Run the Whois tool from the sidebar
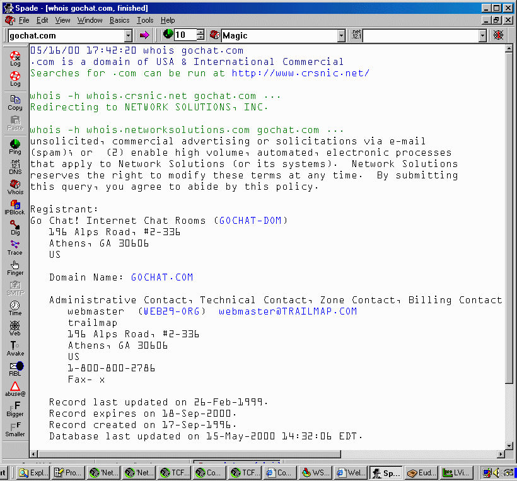The width and height of the screenshot is (517, 481). tap(15, 187)
